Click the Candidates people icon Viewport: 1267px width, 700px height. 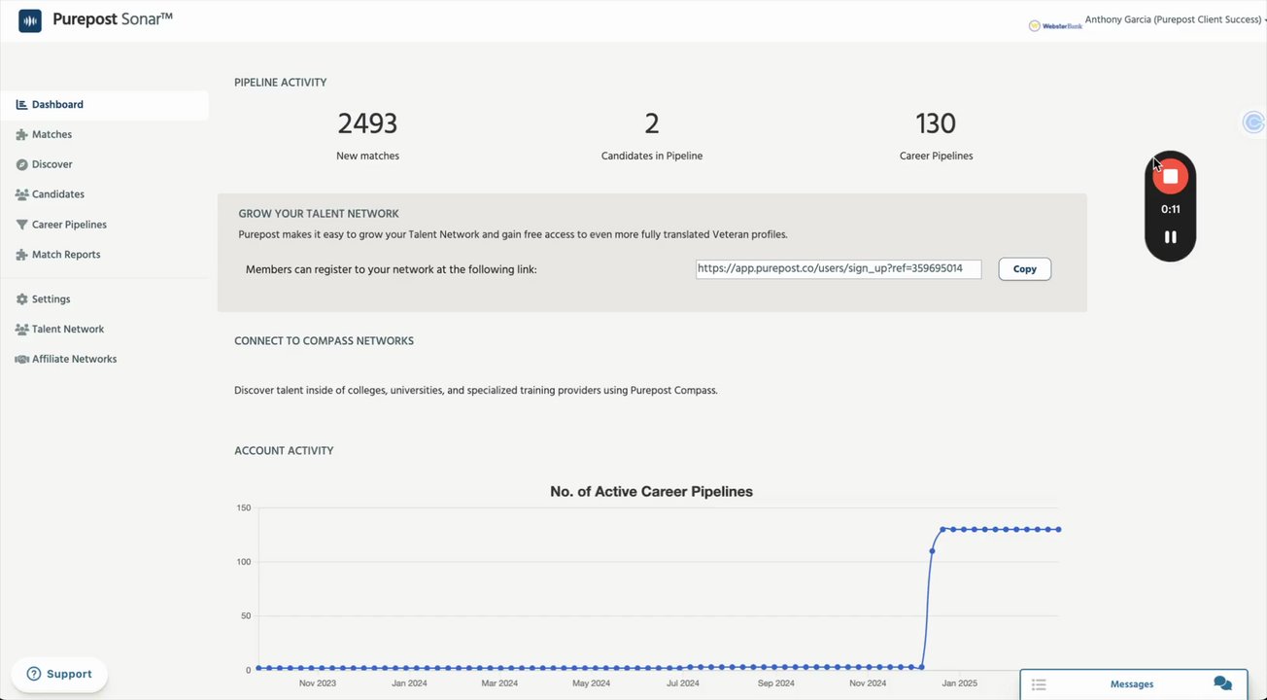[x=21, y=194]
